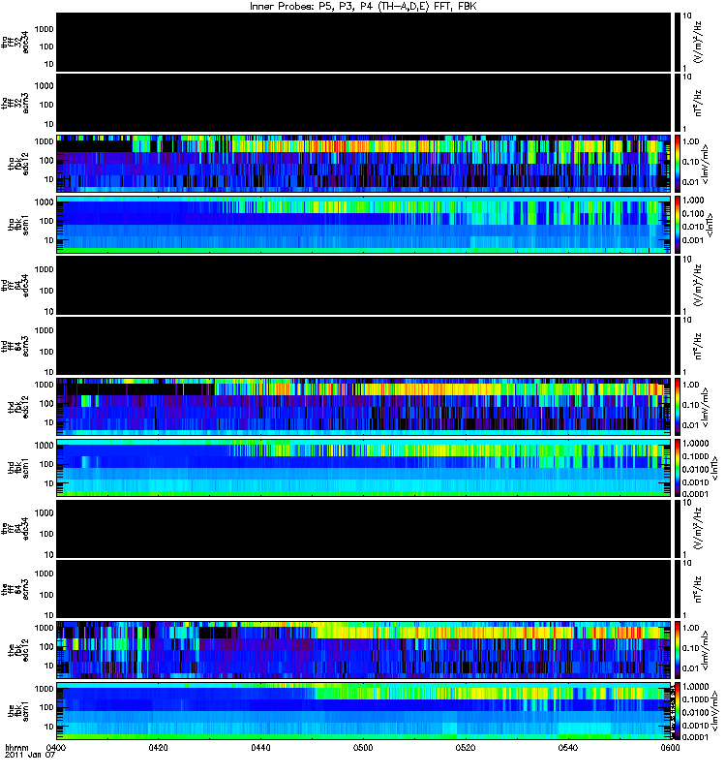Click the 0440 time axis label

[260, 747]
